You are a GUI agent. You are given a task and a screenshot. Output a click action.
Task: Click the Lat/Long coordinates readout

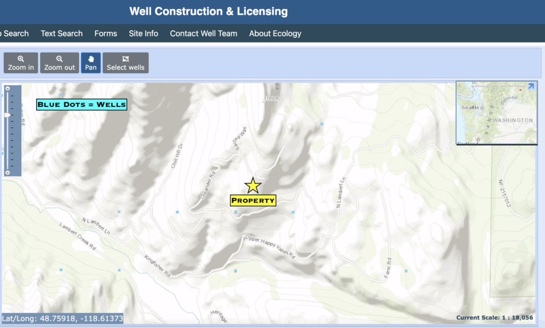tap(63, 318)
